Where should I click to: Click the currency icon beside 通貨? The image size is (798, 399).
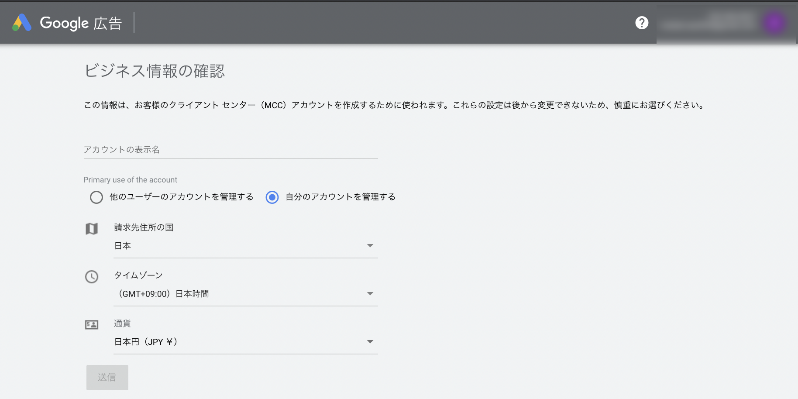click(92, 325)
